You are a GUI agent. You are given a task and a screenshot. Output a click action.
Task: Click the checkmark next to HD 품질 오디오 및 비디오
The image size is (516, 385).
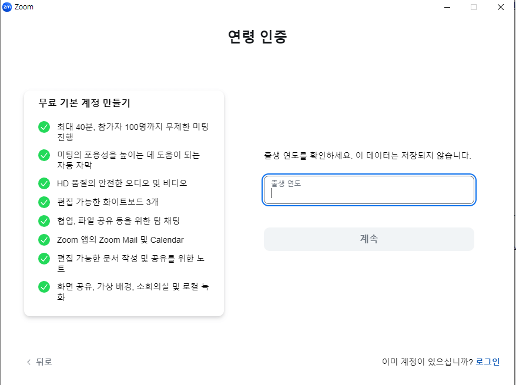pyautogui.click(x=43, y=183)
